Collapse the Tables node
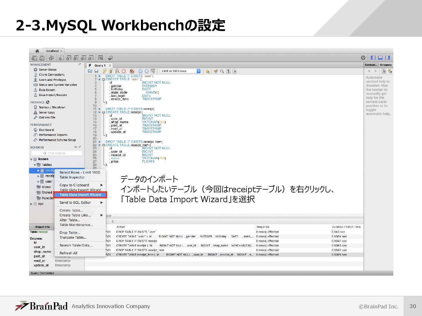This screenshot has height=316, width=422. pos(35,165)
